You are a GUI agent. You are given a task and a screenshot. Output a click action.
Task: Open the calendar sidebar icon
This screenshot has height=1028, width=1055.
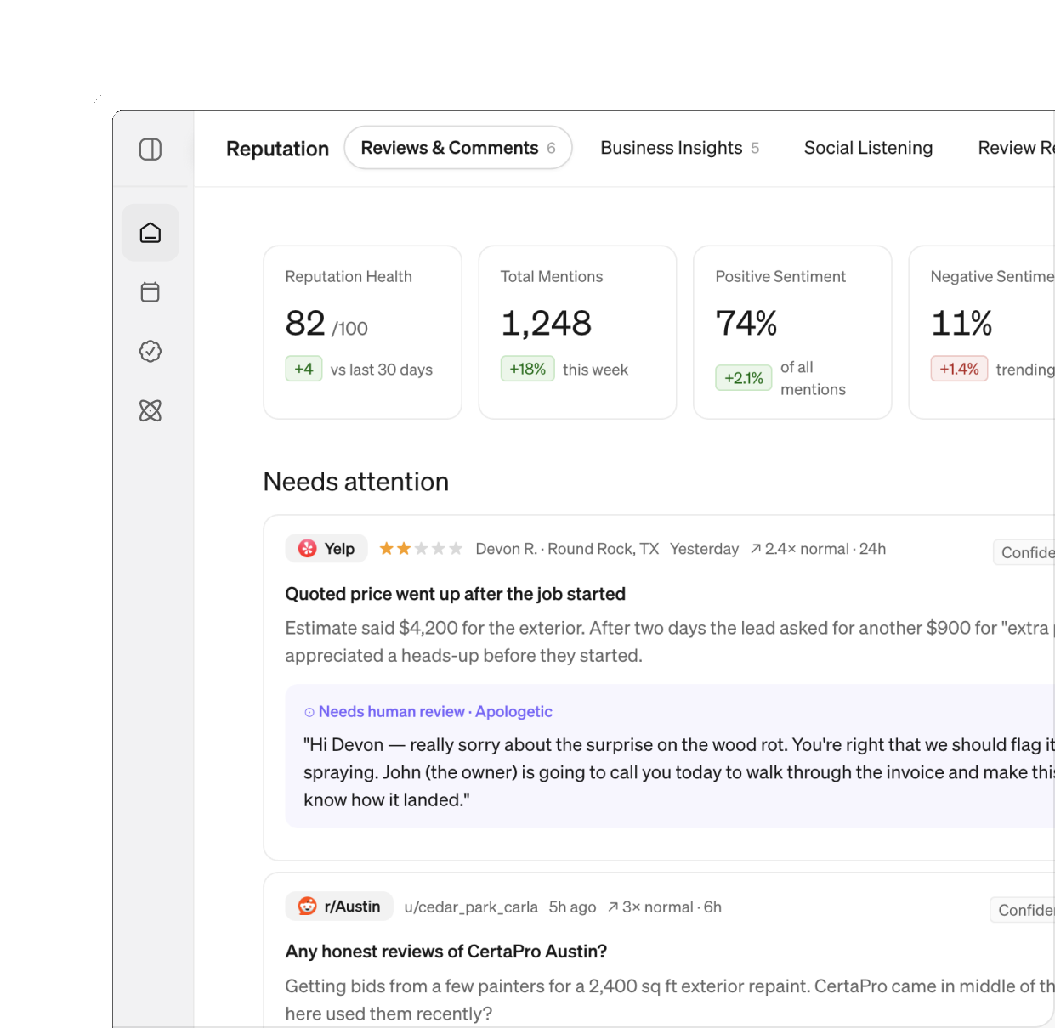tap(150, 292)
